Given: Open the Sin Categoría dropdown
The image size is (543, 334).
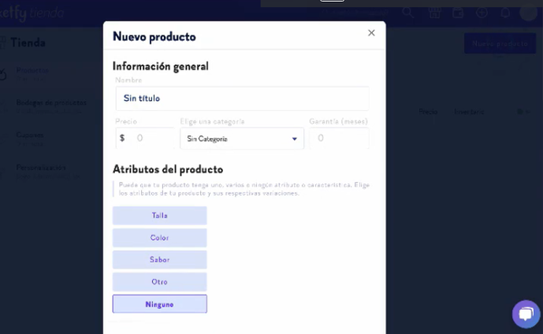Looking at the screenshot, I should (x=242, y=138).
